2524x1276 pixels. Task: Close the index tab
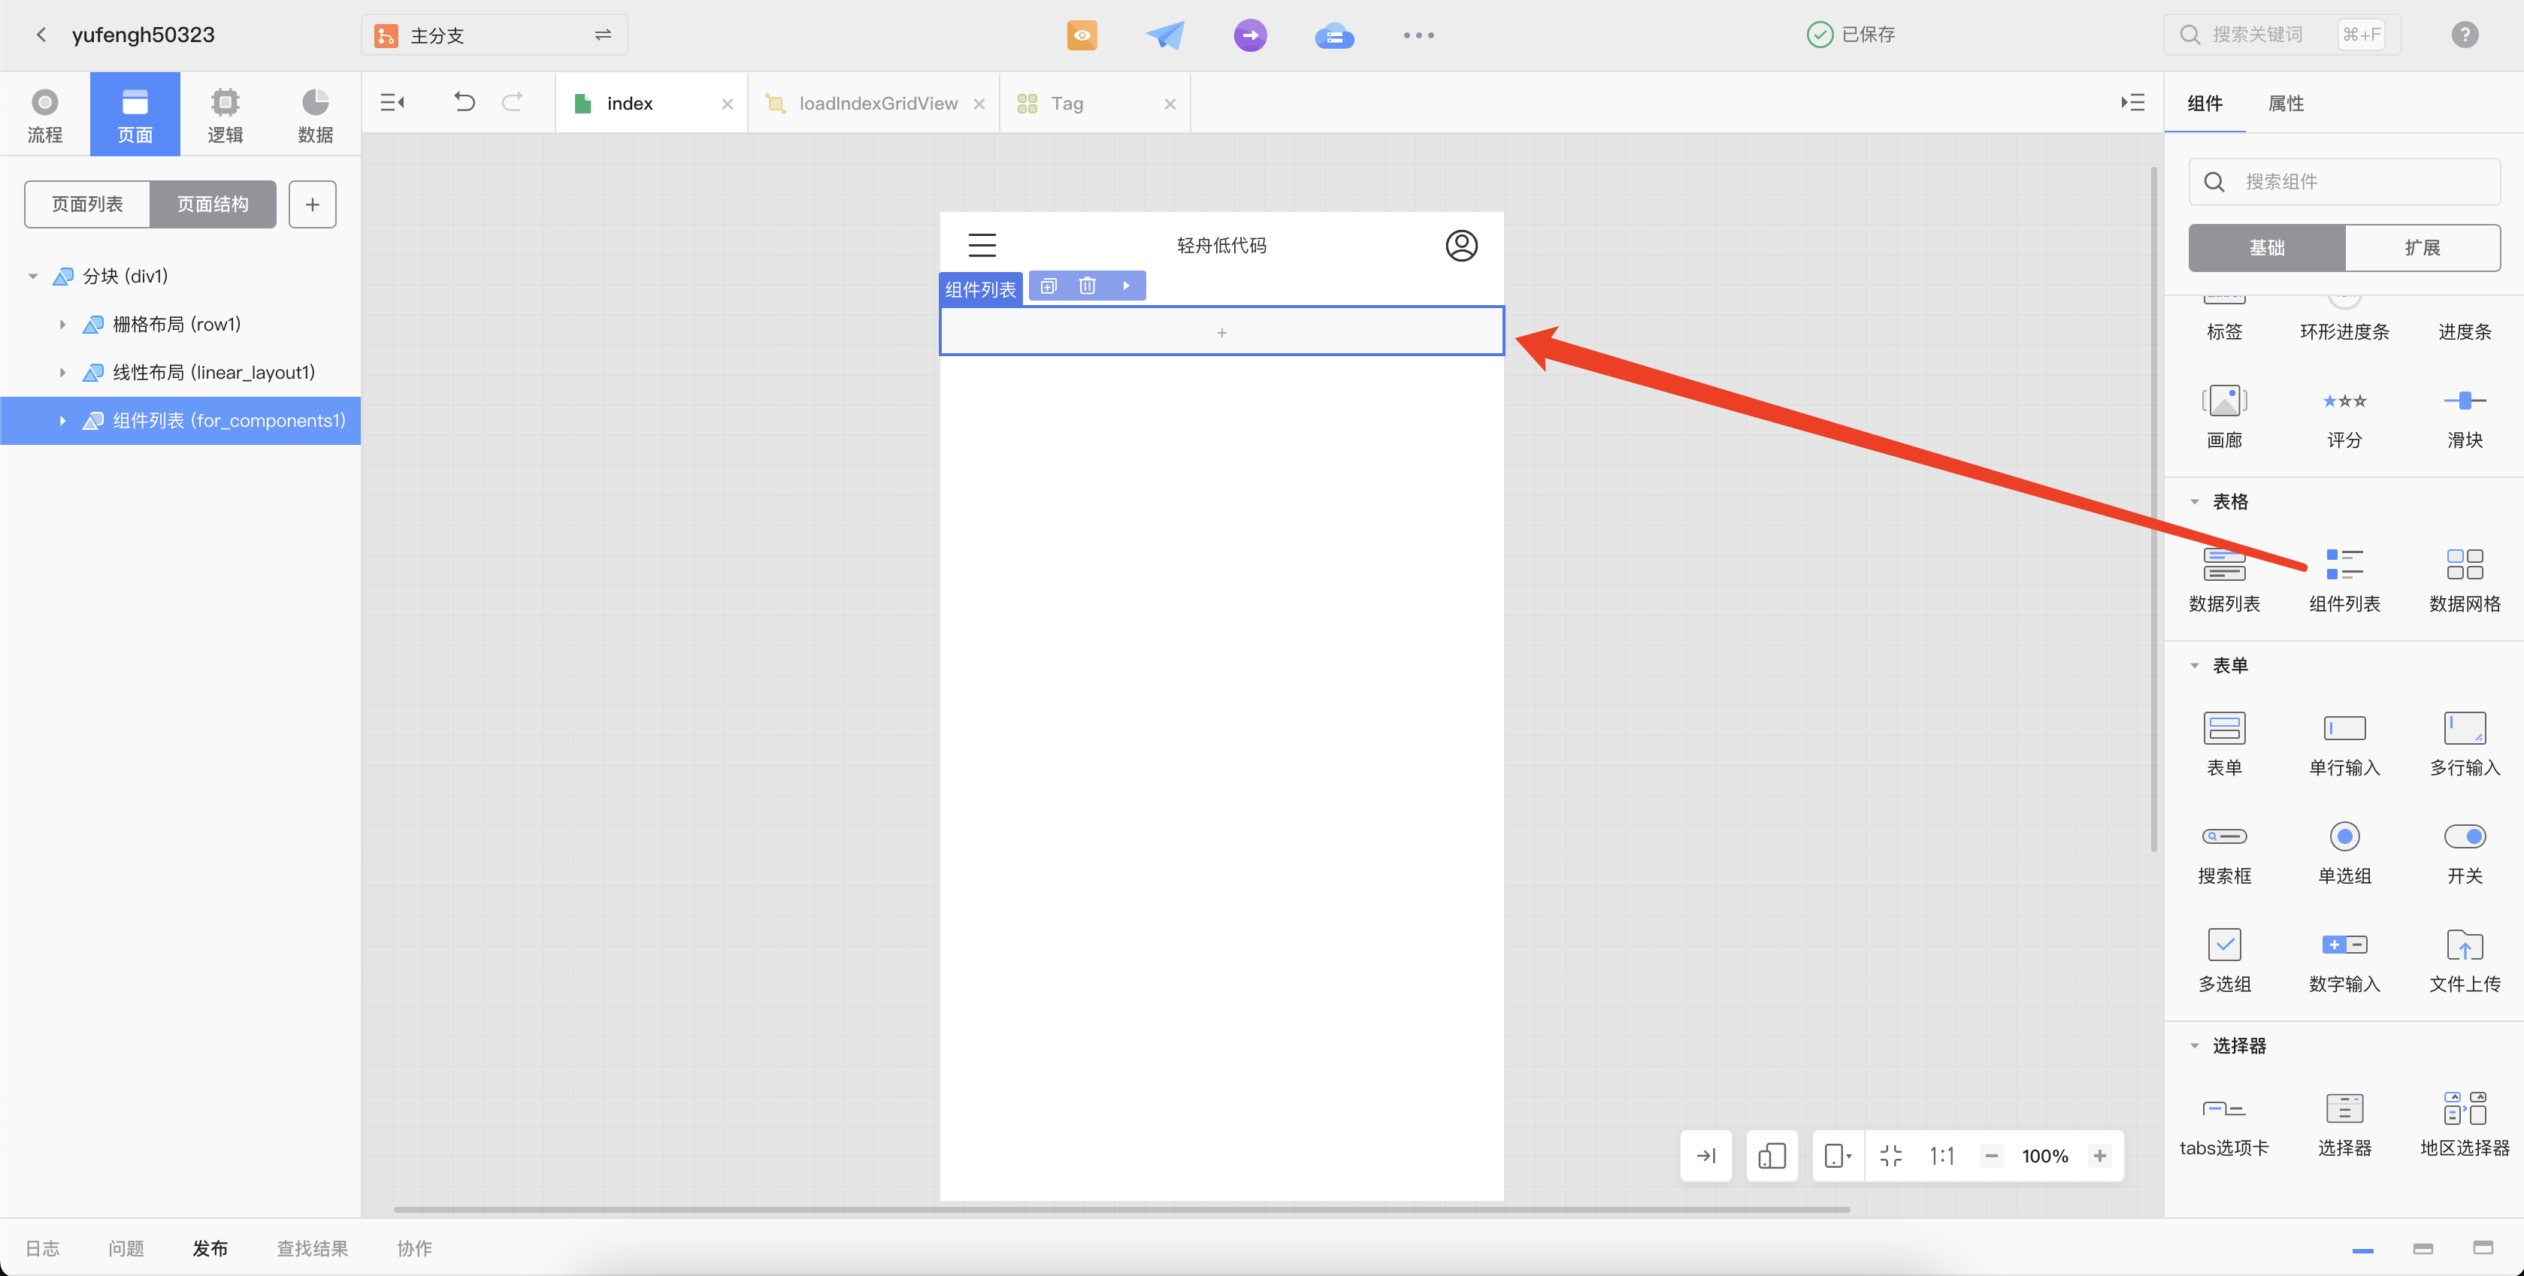pos(727,104)
